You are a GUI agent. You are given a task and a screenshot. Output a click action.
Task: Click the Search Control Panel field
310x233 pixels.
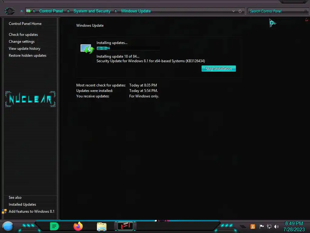coord(278,11)
